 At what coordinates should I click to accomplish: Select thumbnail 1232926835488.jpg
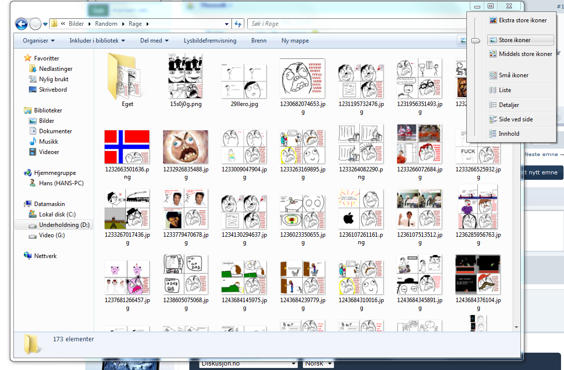[x=185, y=147]
